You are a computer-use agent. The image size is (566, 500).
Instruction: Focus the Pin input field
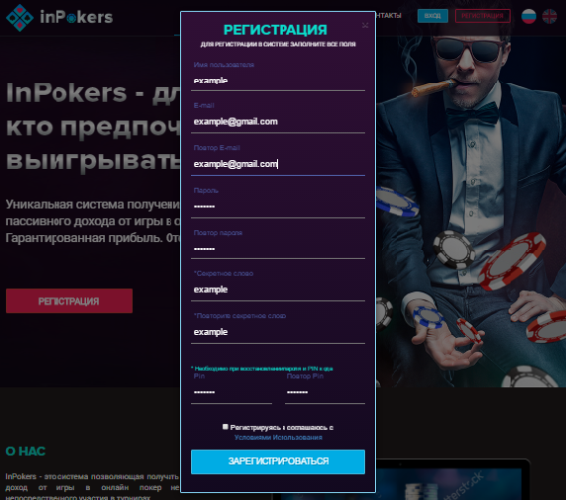[x=232, y=392]
